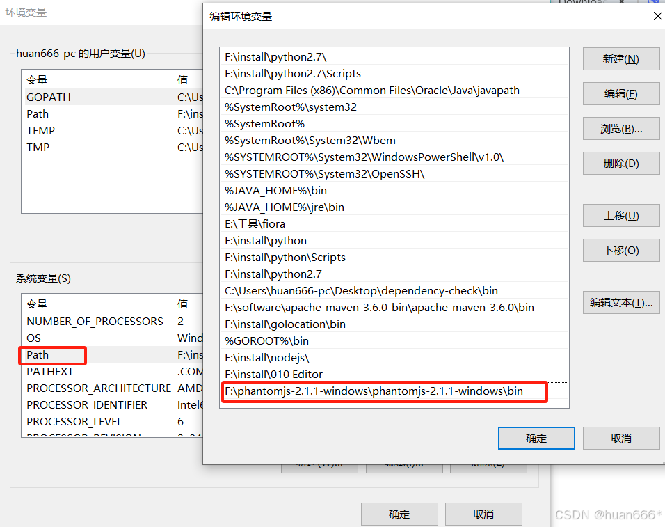Cancel with 取消 in edit dialog
Viewport: 665px width, 527px height.
point(621,439)
